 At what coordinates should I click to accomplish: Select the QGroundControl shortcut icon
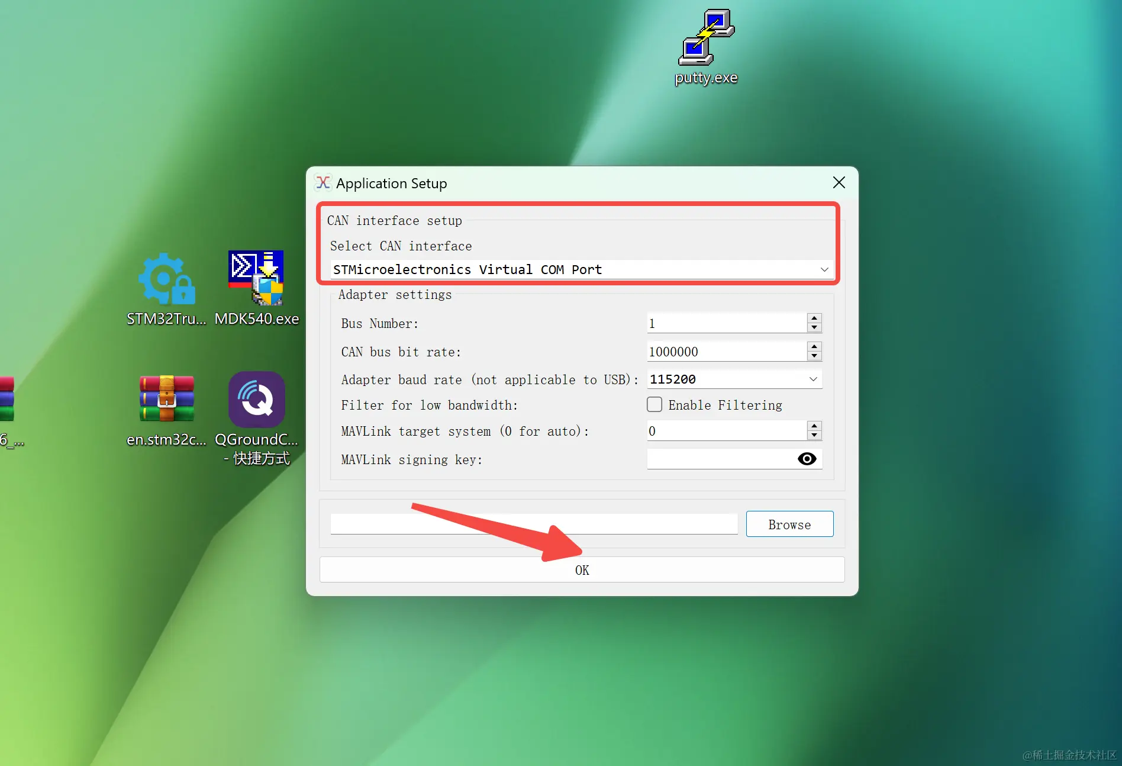coord(256,418)
